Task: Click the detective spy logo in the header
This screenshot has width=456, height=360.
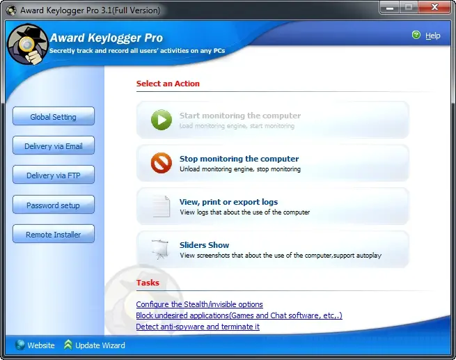Action: [x=27, y=44]
